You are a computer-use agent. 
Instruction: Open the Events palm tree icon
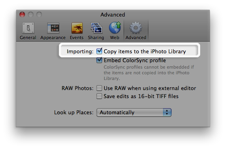click(x=77, y=28)
